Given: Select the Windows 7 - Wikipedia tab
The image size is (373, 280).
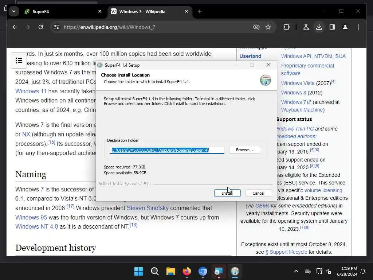Looking at the screenshot, I should pos(150,11).
